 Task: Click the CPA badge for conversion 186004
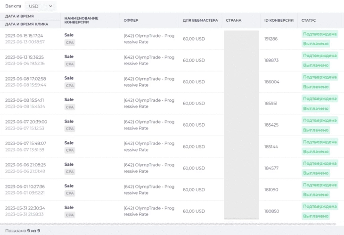[x=70, y=86]
